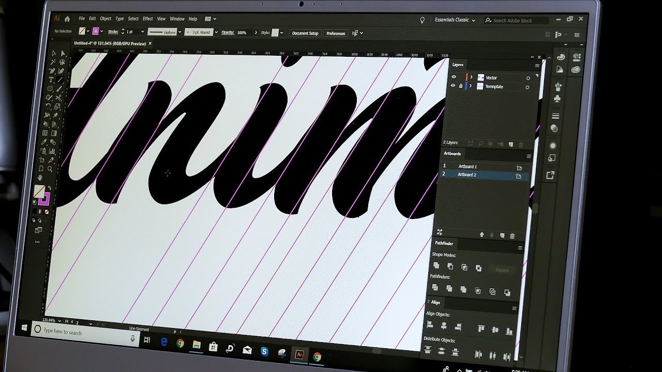Expand the Vector layer
Viewport: 662px width, 372px height.
pos(471,77)
